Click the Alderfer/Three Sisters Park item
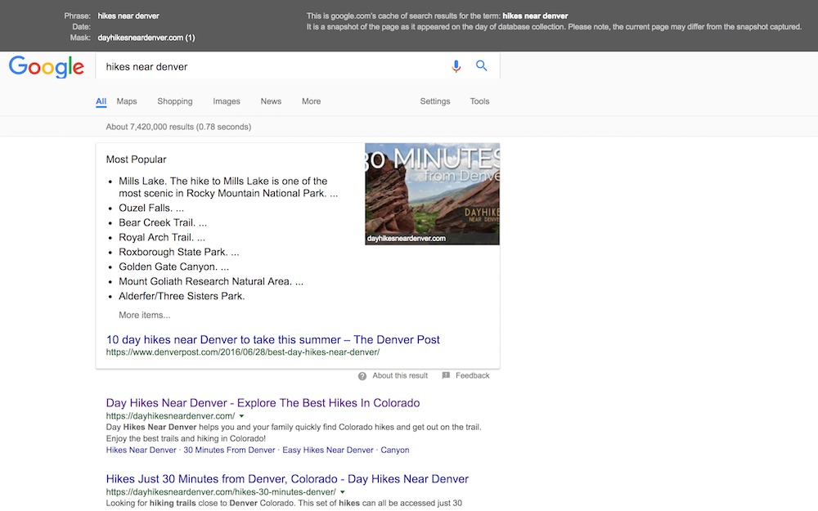 (182, 296)
